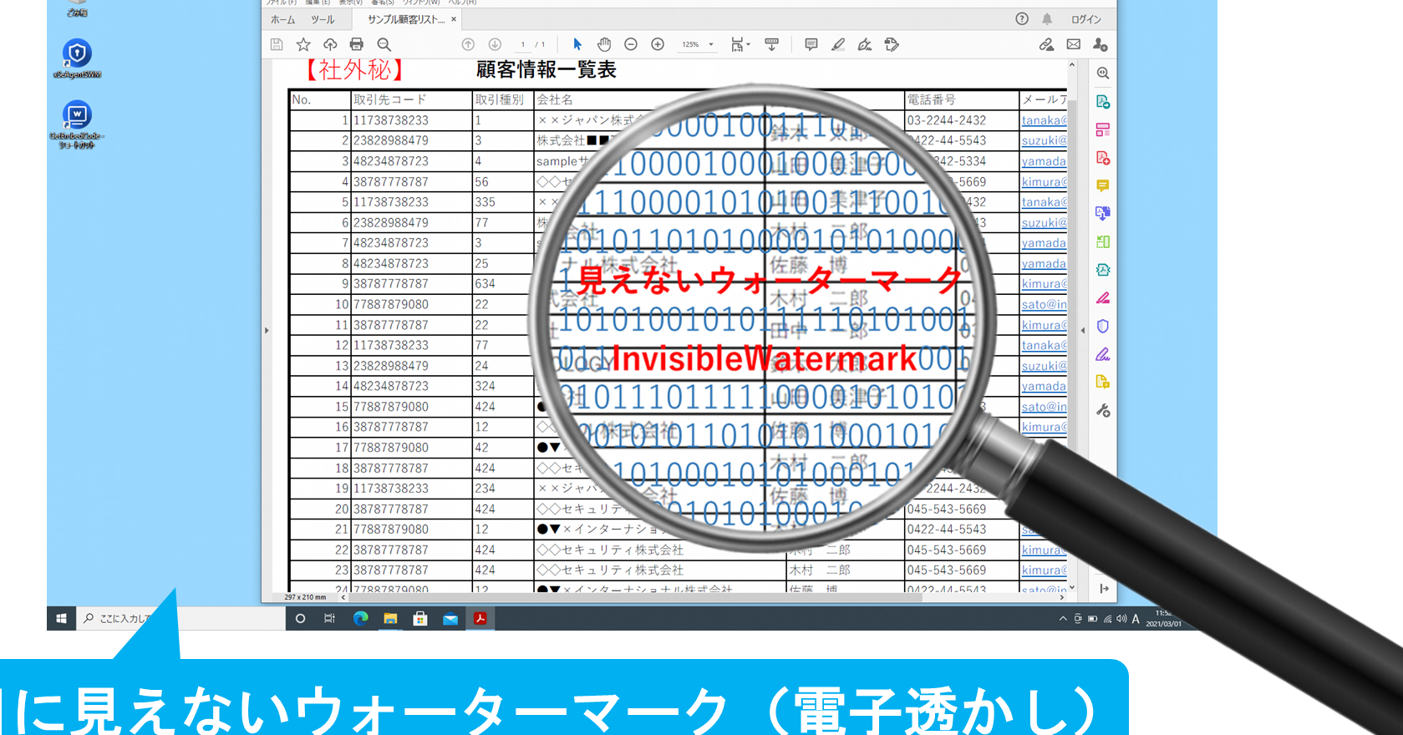Go to next page using down arrow
Screen dimensions: 1403x735
[495, 44]
